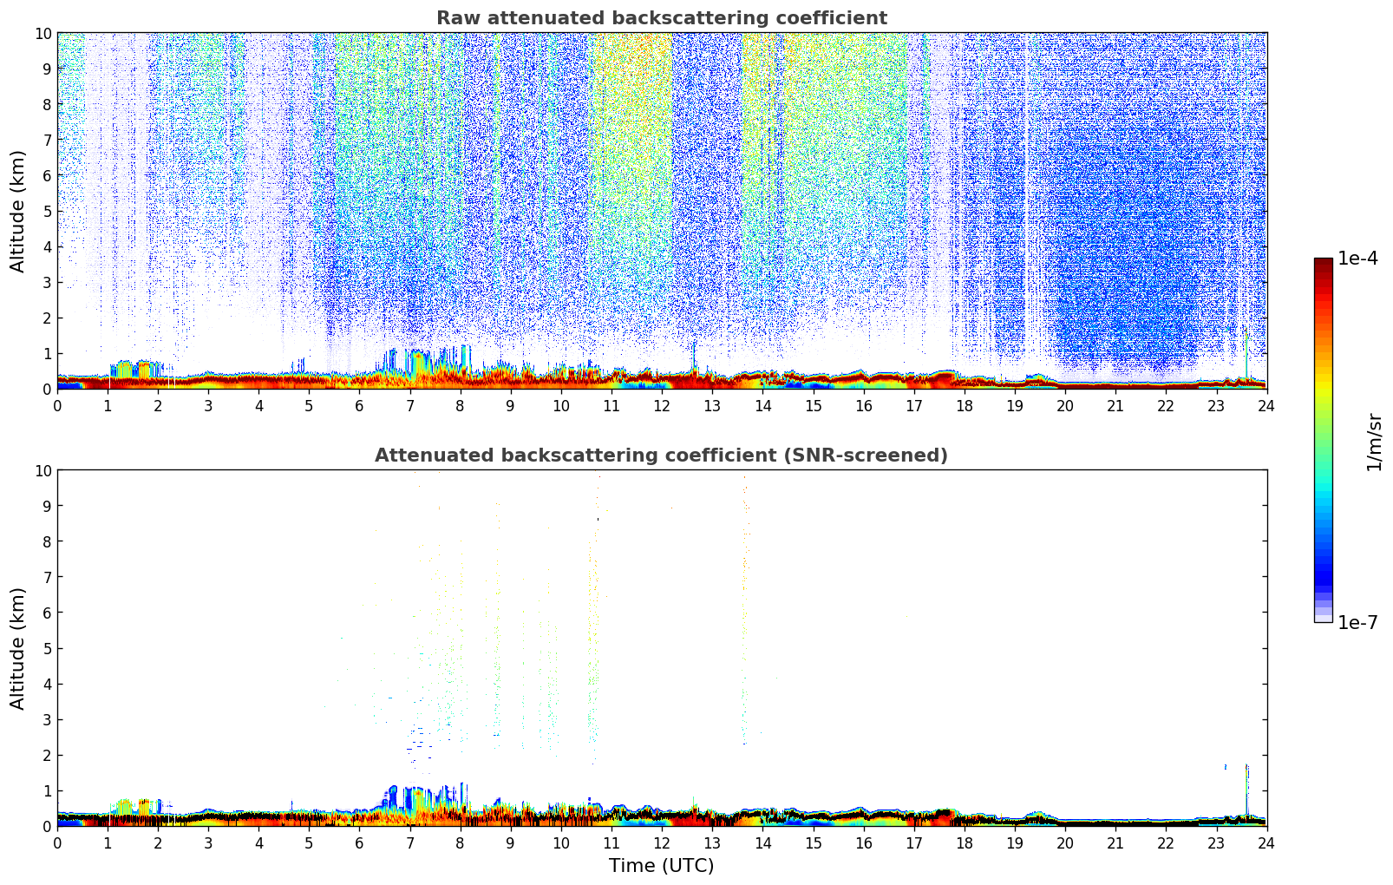The height and width of the screenshot is (885, 1393).
Task: Click the raw backscatter heatmap area
Action: coord(662,211)
